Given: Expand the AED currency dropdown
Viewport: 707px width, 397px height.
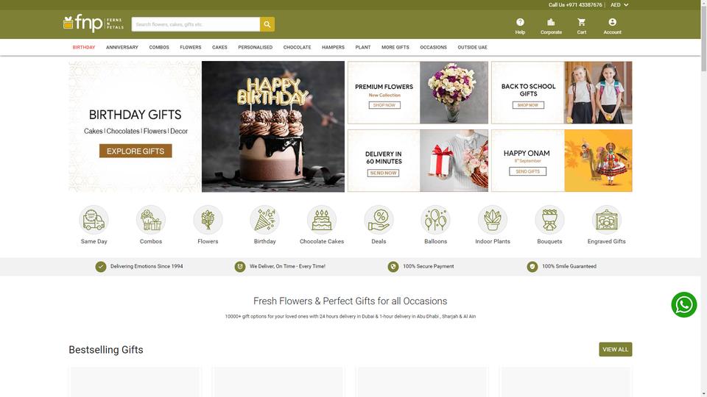Looking at the screenshot, I should pyautogui.click(x=619, y=5).
